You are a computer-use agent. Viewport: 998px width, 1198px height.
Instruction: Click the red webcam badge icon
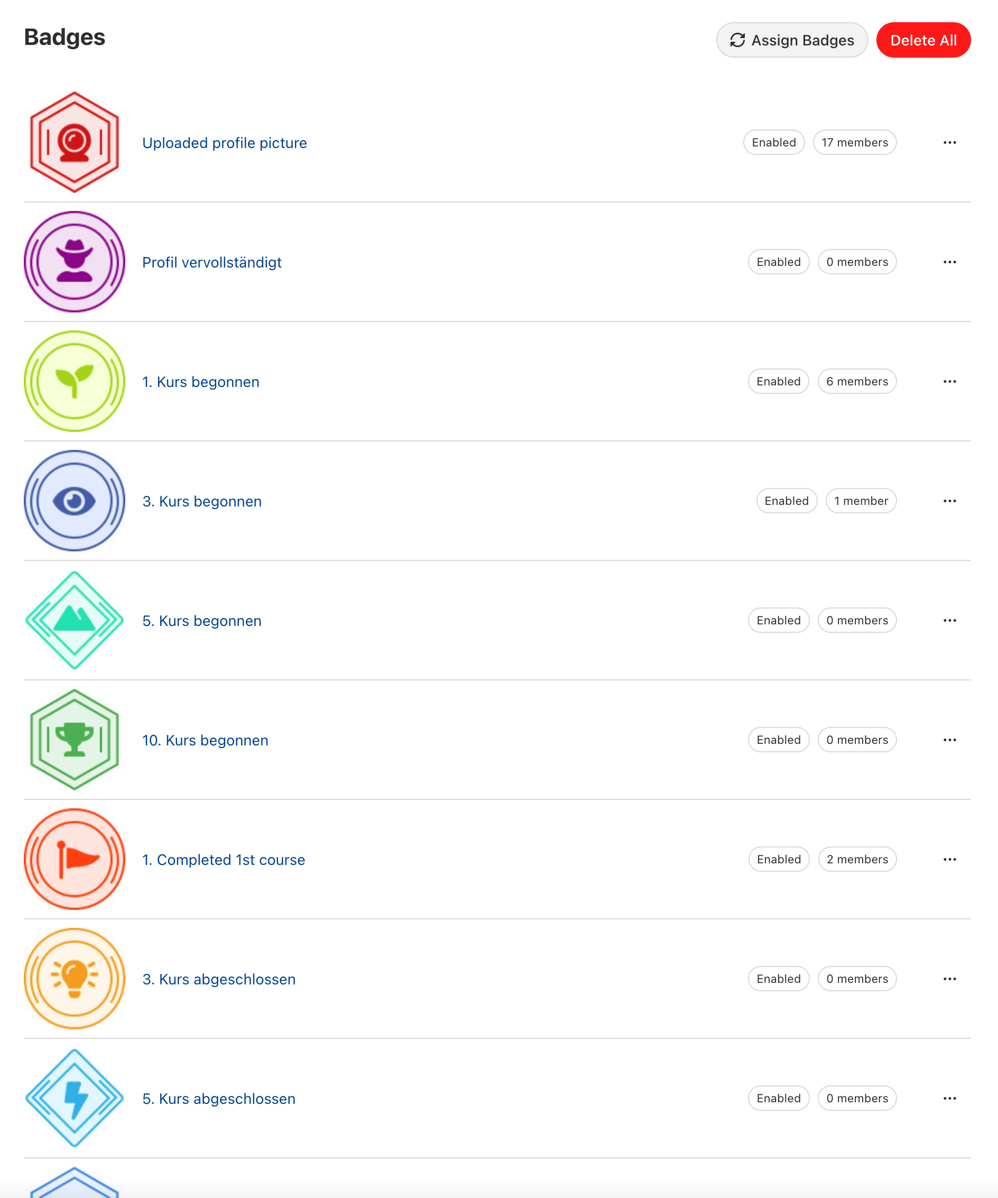(74, 142)
